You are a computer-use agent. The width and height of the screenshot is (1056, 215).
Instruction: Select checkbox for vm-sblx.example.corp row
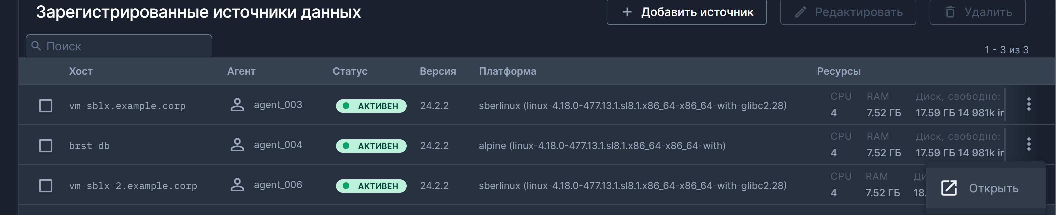46,105
